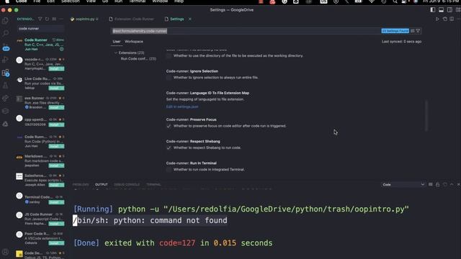Toggle bottom panel layout icon

442,9
